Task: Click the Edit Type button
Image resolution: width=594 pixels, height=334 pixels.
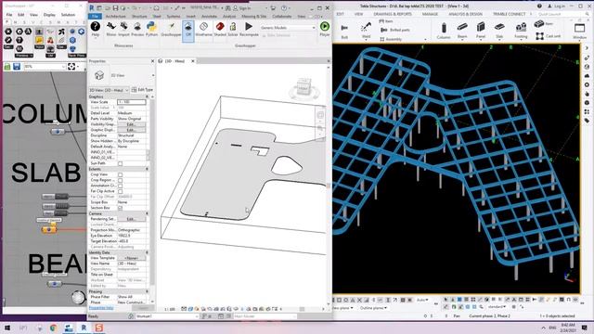Action: [142, 90]
